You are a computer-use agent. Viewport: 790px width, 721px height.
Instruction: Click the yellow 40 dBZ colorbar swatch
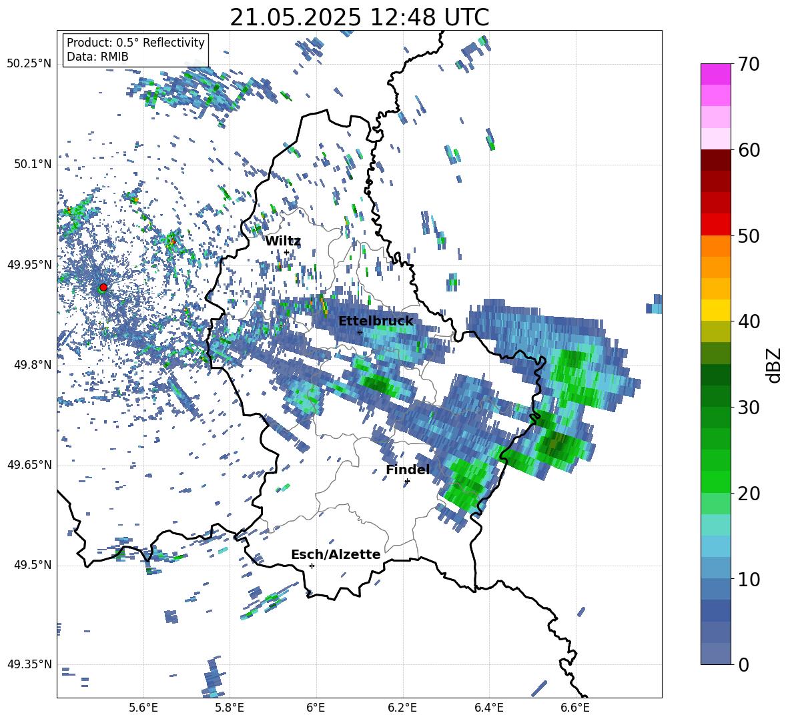click(715, 310)
